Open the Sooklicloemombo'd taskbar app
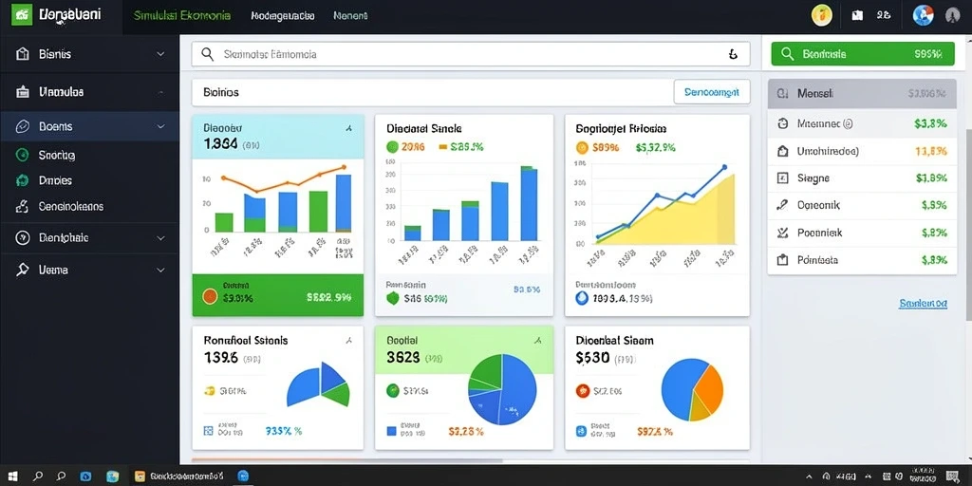The height and width of the screenshot is (486, 972). (x=178, y=477)
